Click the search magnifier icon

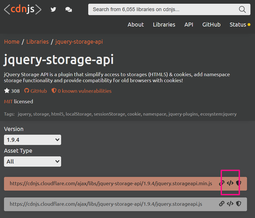242,9
